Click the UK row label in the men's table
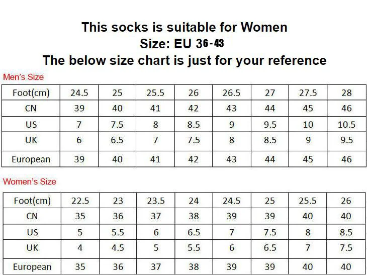The image size is (367, 276). click(31, 140)
